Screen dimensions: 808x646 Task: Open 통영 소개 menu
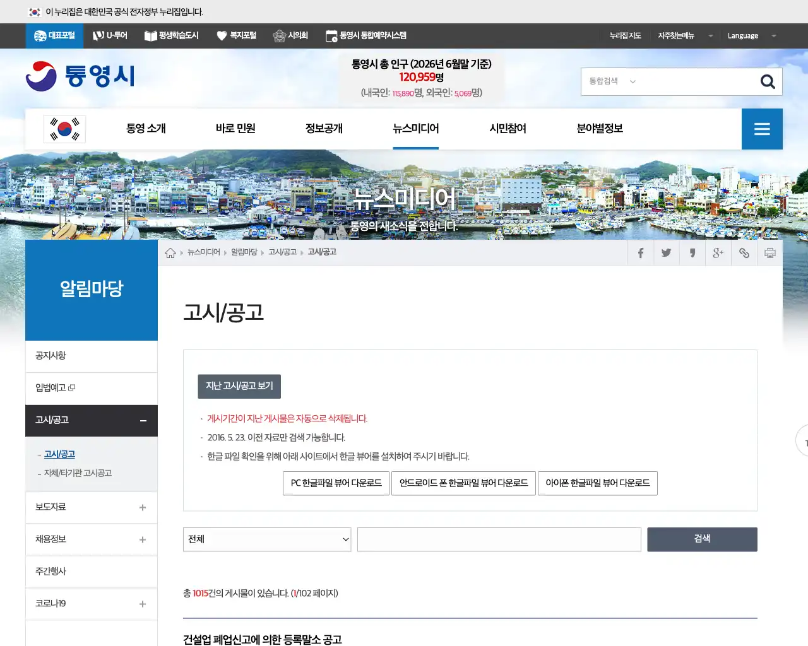146,129
